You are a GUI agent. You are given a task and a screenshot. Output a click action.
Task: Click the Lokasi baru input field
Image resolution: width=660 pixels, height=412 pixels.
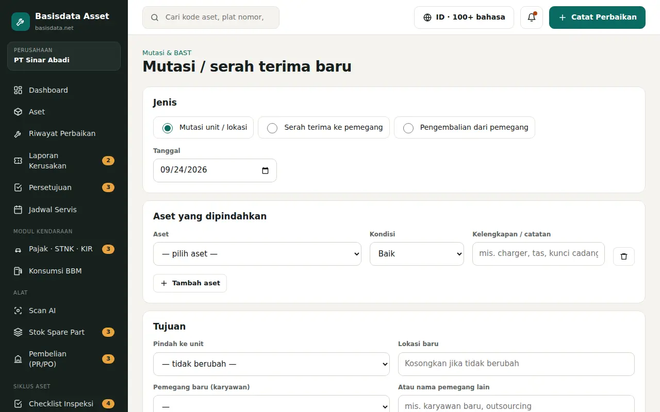516,364
